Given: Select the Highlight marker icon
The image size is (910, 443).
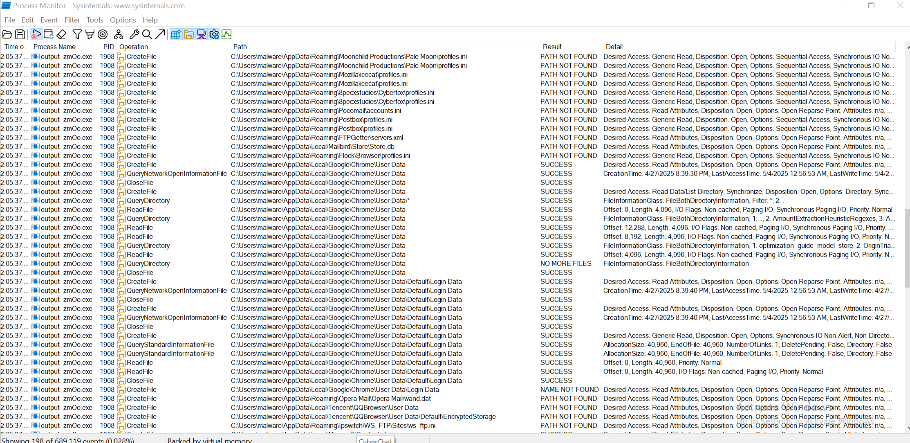Looking at the screenshot, I should 90,34.
